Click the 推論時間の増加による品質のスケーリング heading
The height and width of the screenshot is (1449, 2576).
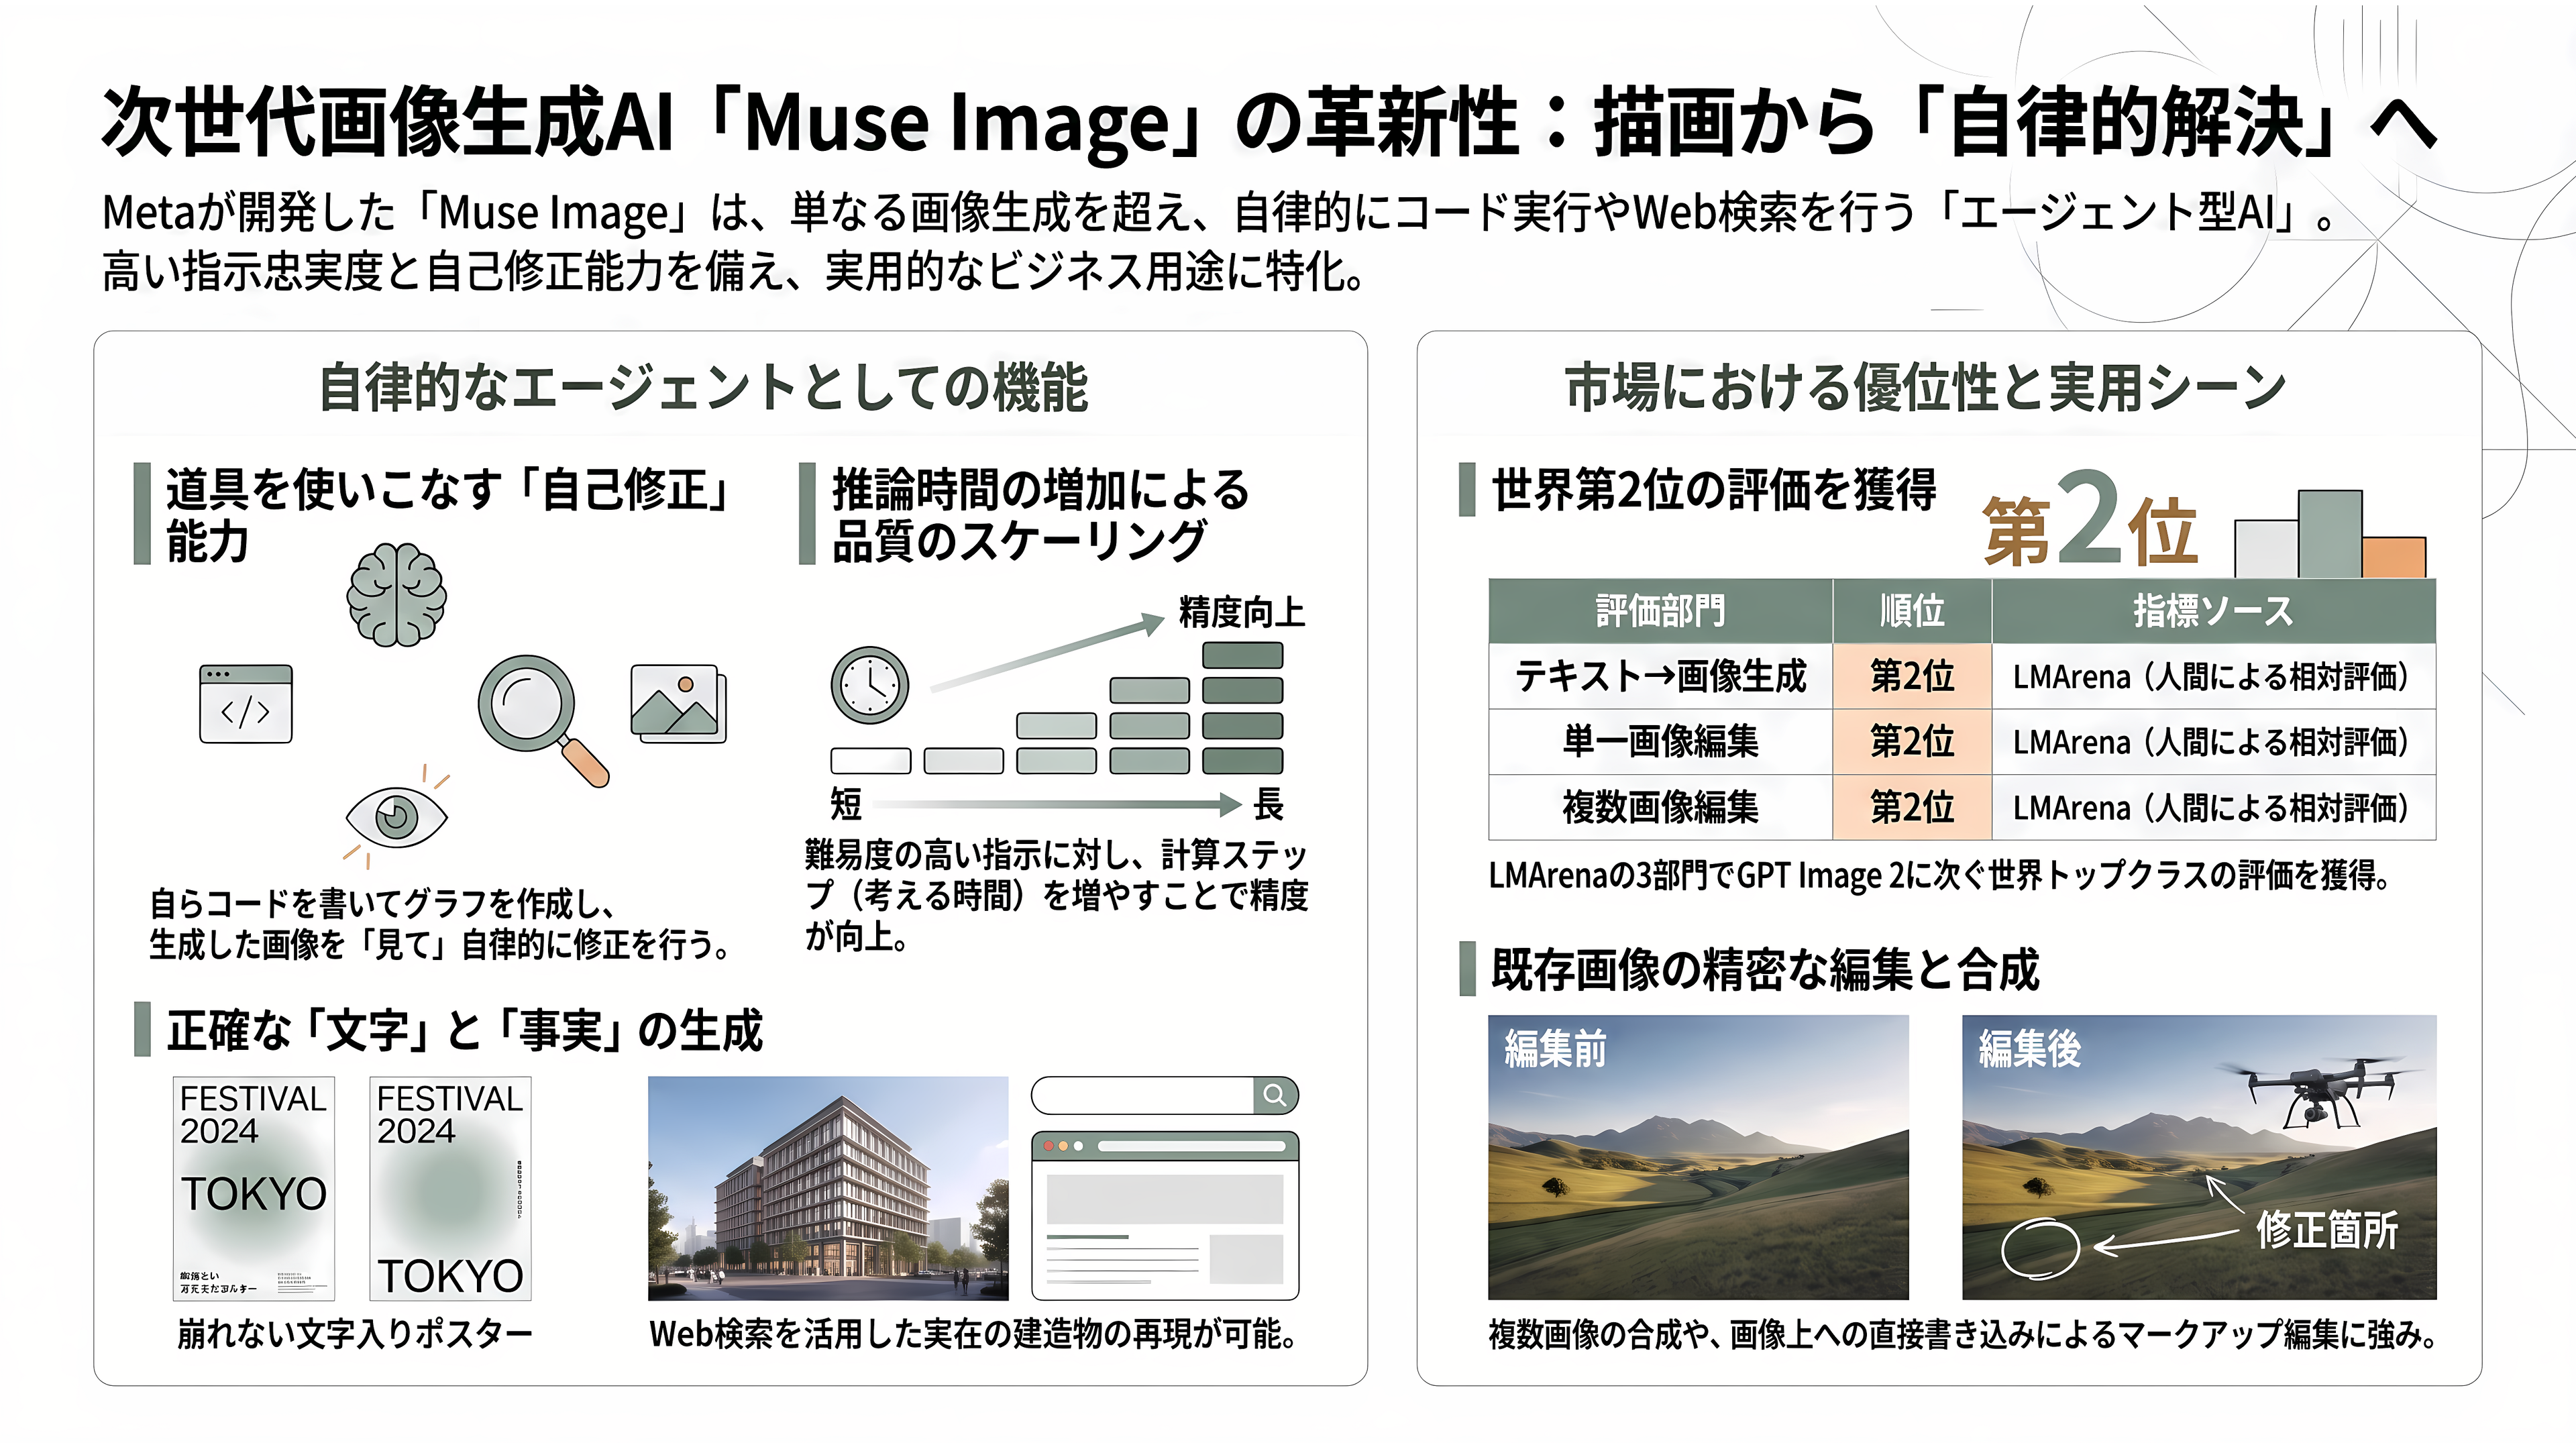1041,515
